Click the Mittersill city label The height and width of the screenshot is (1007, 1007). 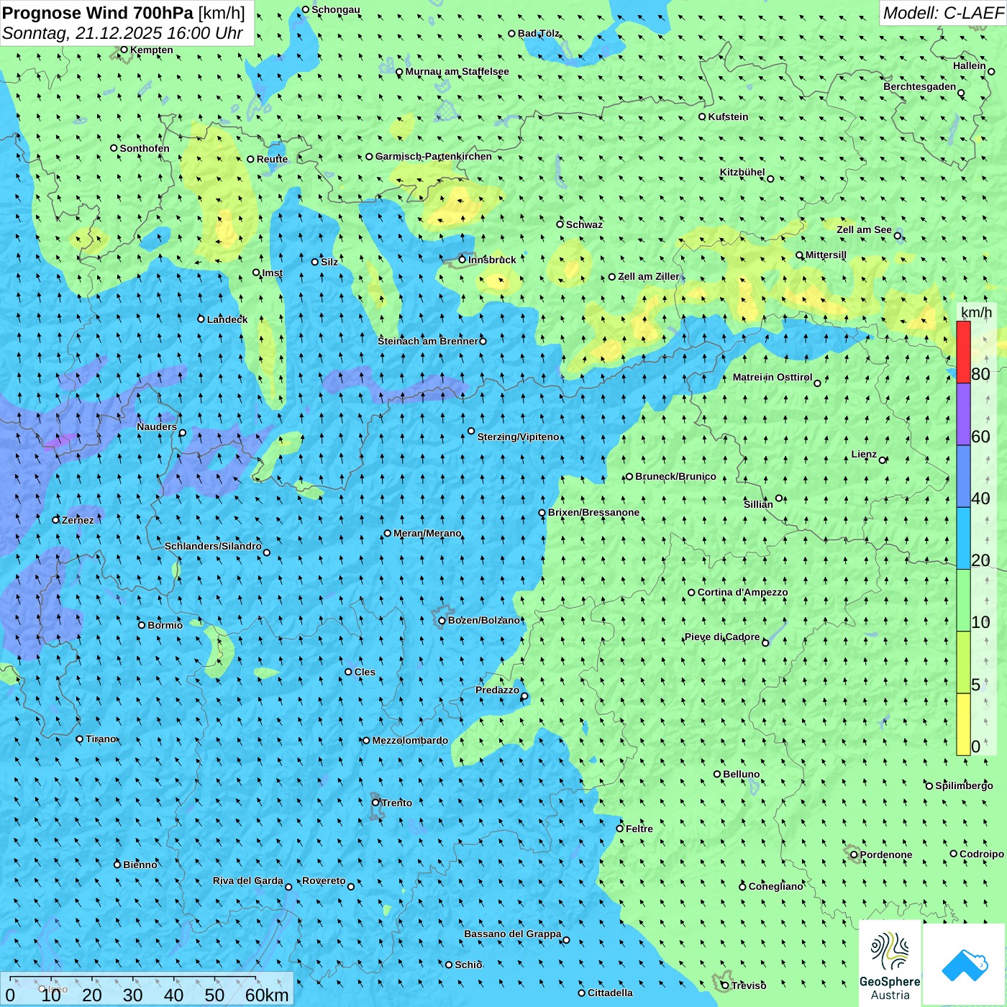826,255
